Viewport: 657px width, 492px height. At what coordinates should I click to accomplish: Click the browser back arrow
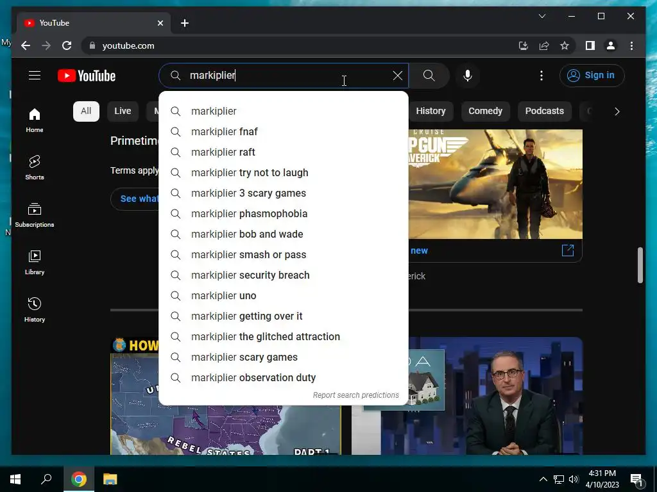coord(26,45)
